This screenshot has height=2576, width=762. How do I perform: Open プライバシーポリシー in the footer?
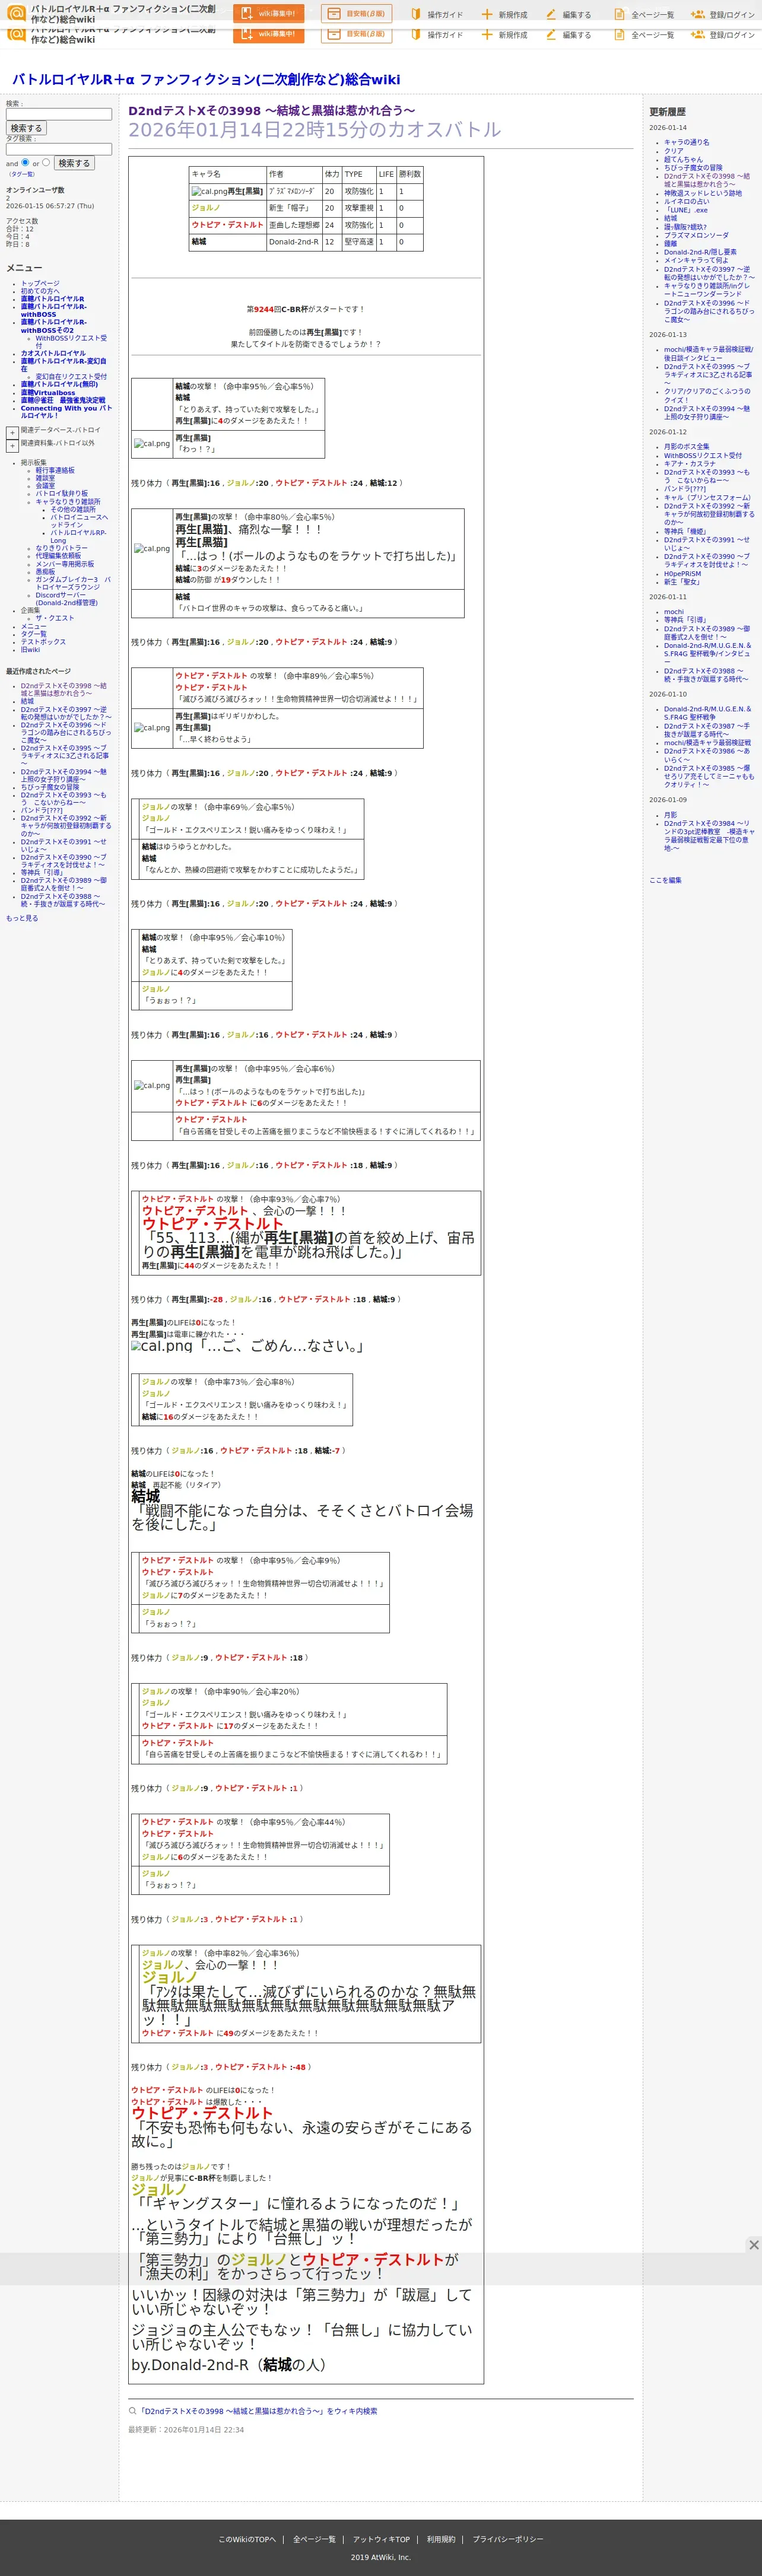508,2539
